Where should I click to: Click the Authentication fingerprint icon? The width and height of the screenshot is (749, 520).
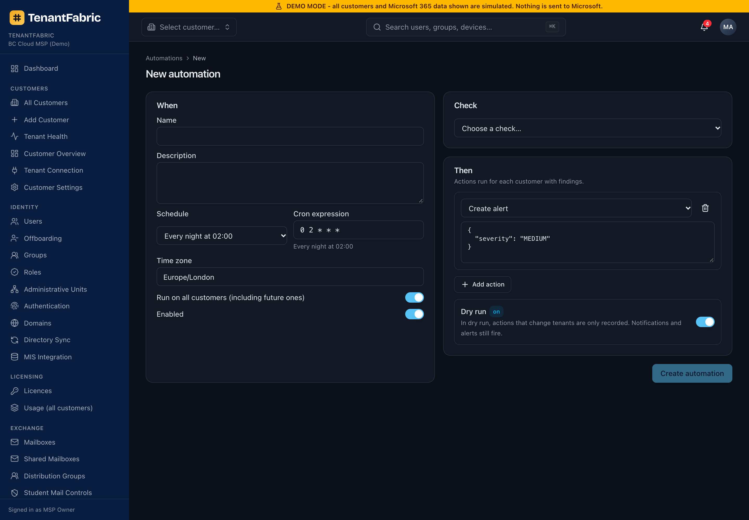click(14, 306)
